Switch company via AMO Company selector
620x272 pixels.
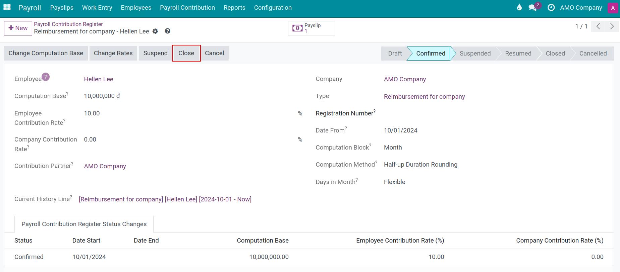[x=581, y=8]
